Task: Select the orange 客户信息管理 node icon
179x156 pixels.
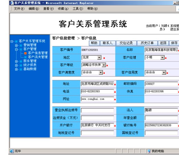Action: click(x=25, y=53)
